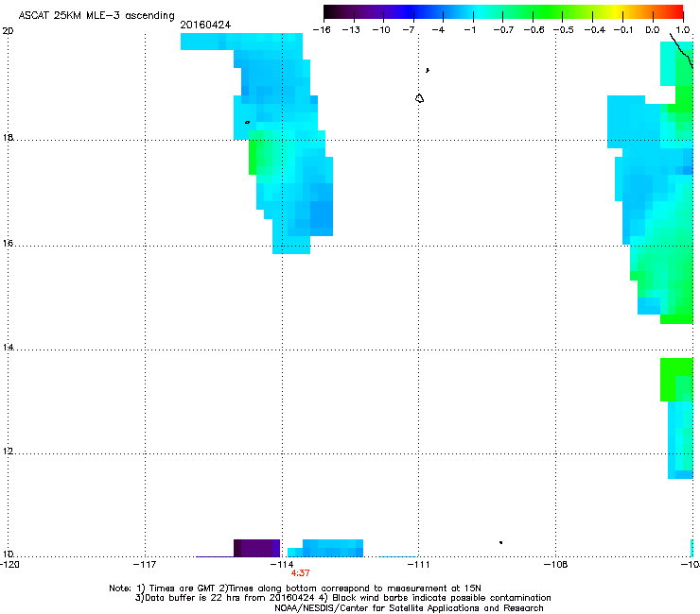Click colorbar tick label 0.0
Screen dimensions: 700x614
pos(653,30)
